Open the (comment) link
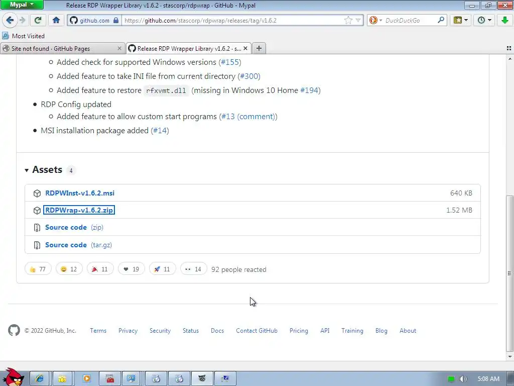514x386 pixels. click(x=256, y=117)
